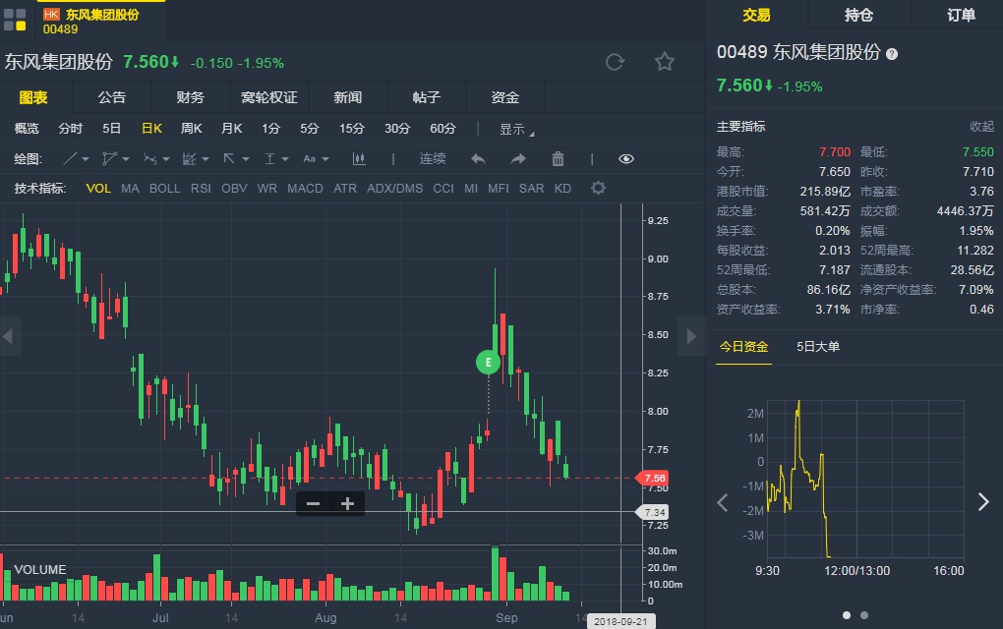
Task: Redo the drawing action
Action: pyautogui.click(x=517, y=159)
